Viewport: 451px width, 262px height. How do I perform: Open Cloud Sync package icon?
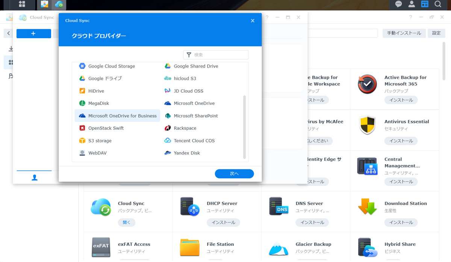(101, 207)
